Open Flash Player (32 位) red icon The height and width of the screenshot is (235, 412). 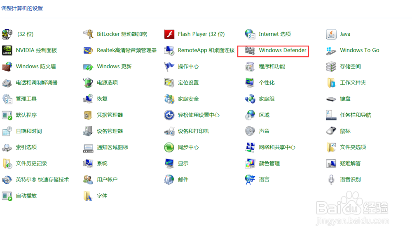tap(169, 34)
